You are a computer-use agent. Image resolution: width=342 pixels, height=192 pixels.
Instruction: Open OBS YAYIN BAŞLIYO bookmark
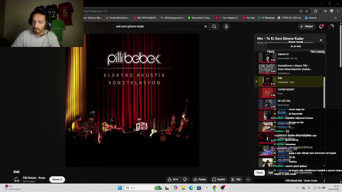pos(145,18)
